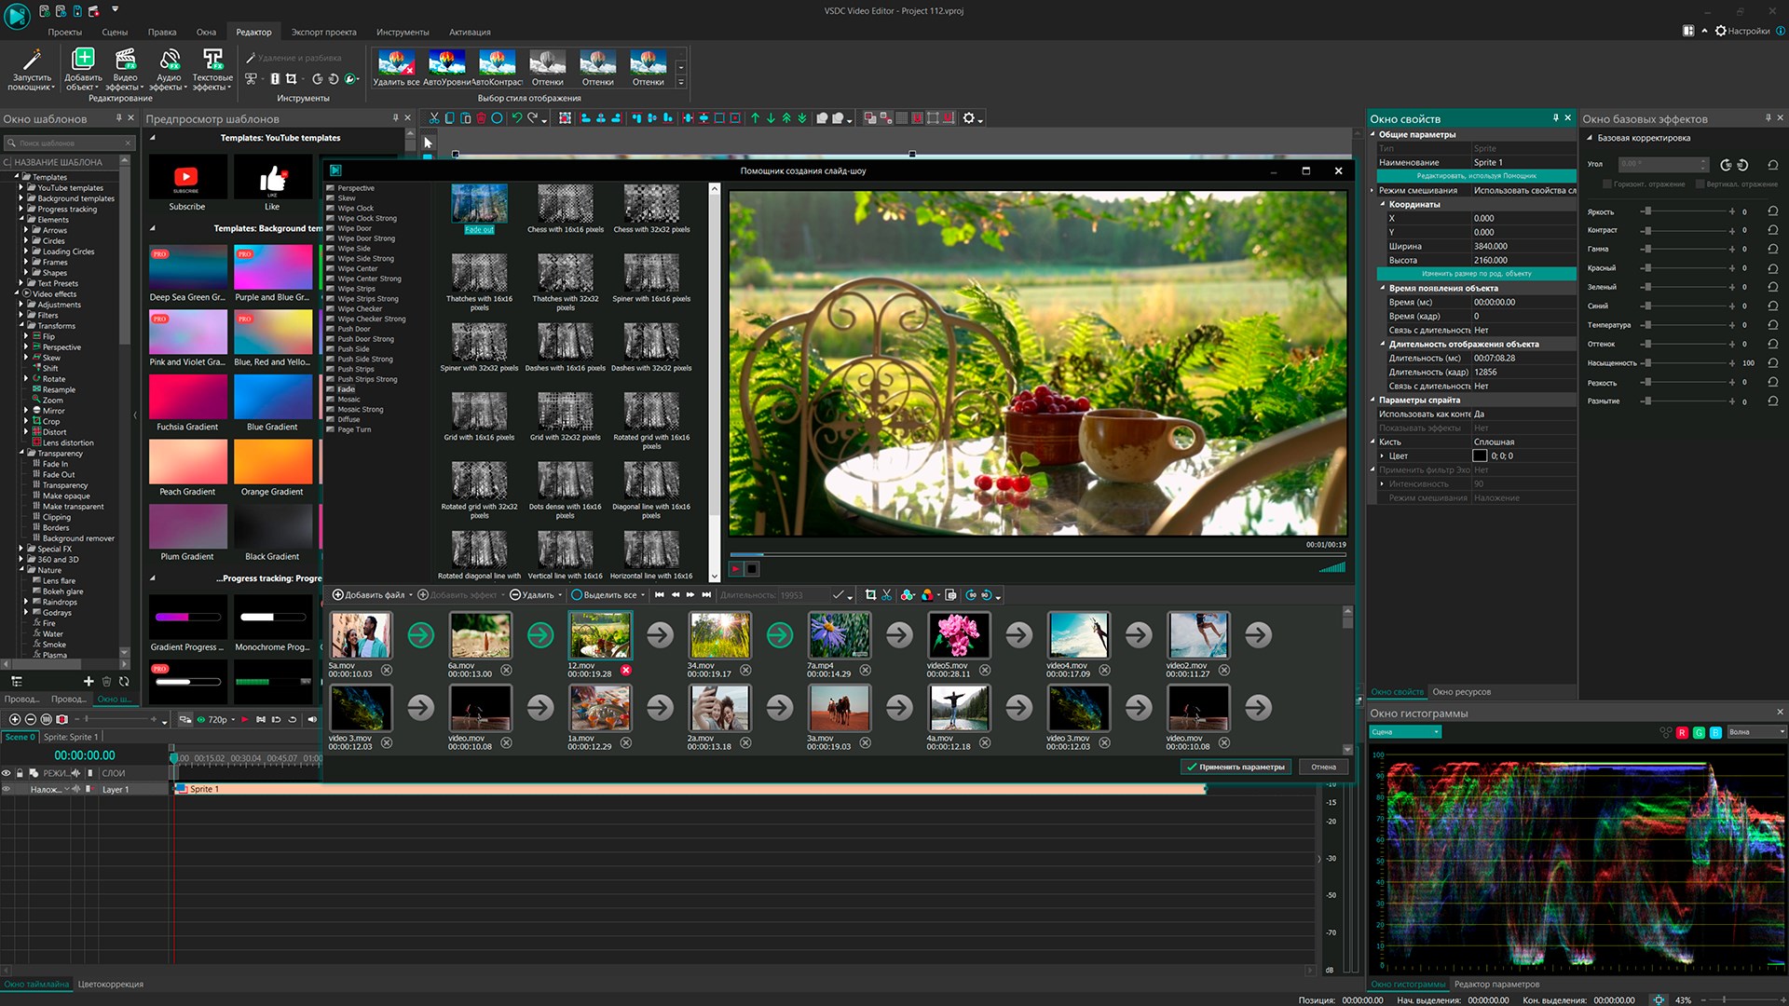This screenshot has height=1006, width=1789.
Task: Click first-file skip icon in wizard toolbar
Action: (660, 594)
